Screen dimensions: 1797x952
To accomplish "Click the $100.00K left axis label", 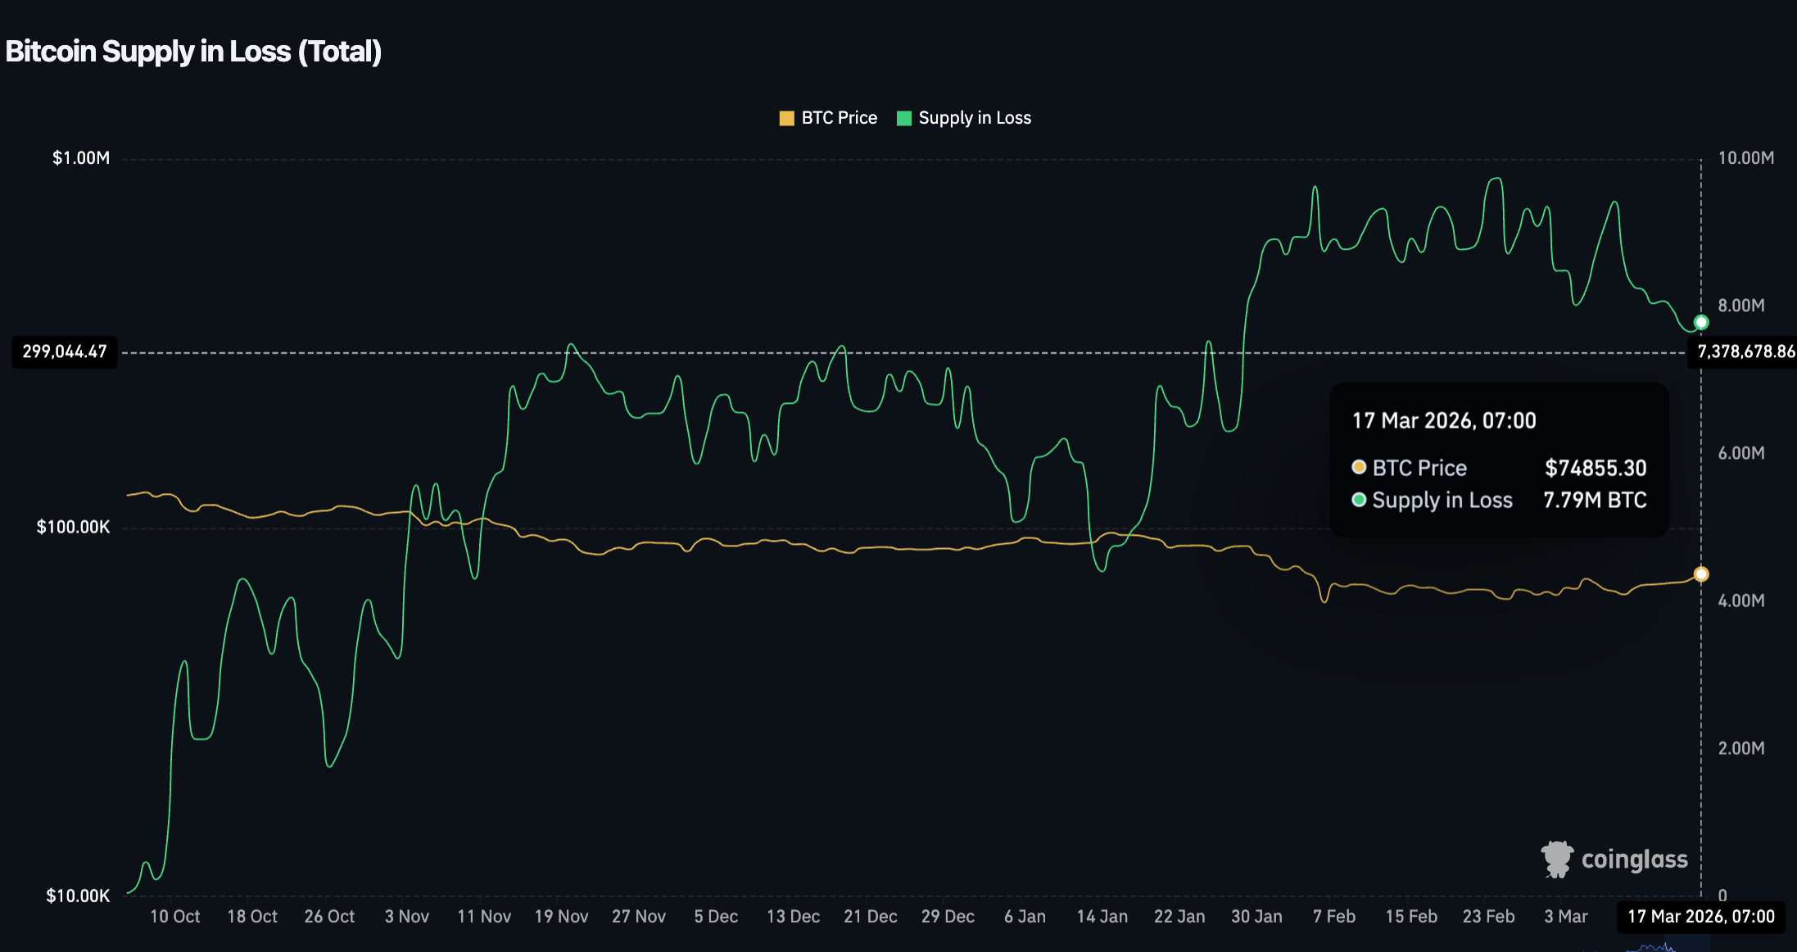I will (73, 527).
